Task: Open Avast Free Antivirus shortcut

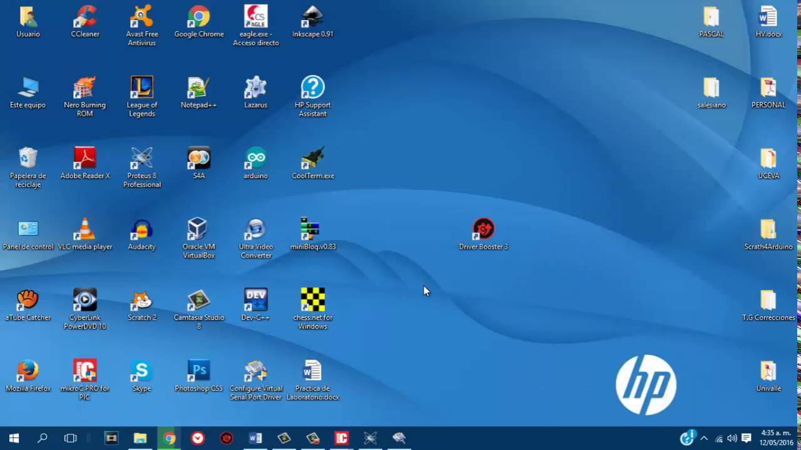Action: point(142,26)
